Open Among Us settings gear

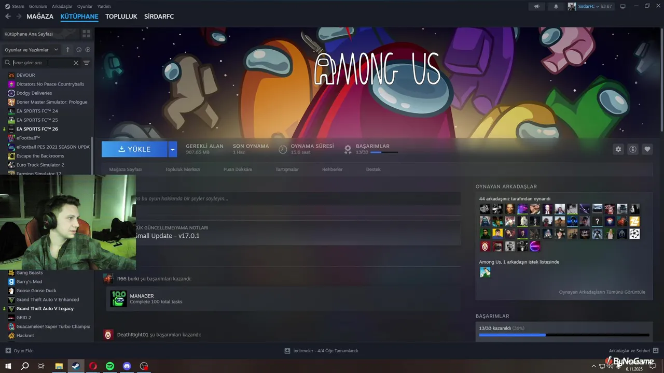click(618, 149)
